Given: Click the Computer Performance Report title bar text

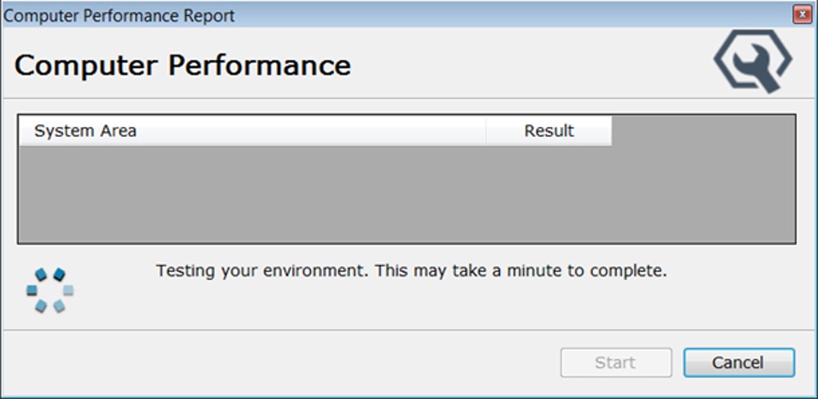Looking at the screenshot, I should point(120,15).
